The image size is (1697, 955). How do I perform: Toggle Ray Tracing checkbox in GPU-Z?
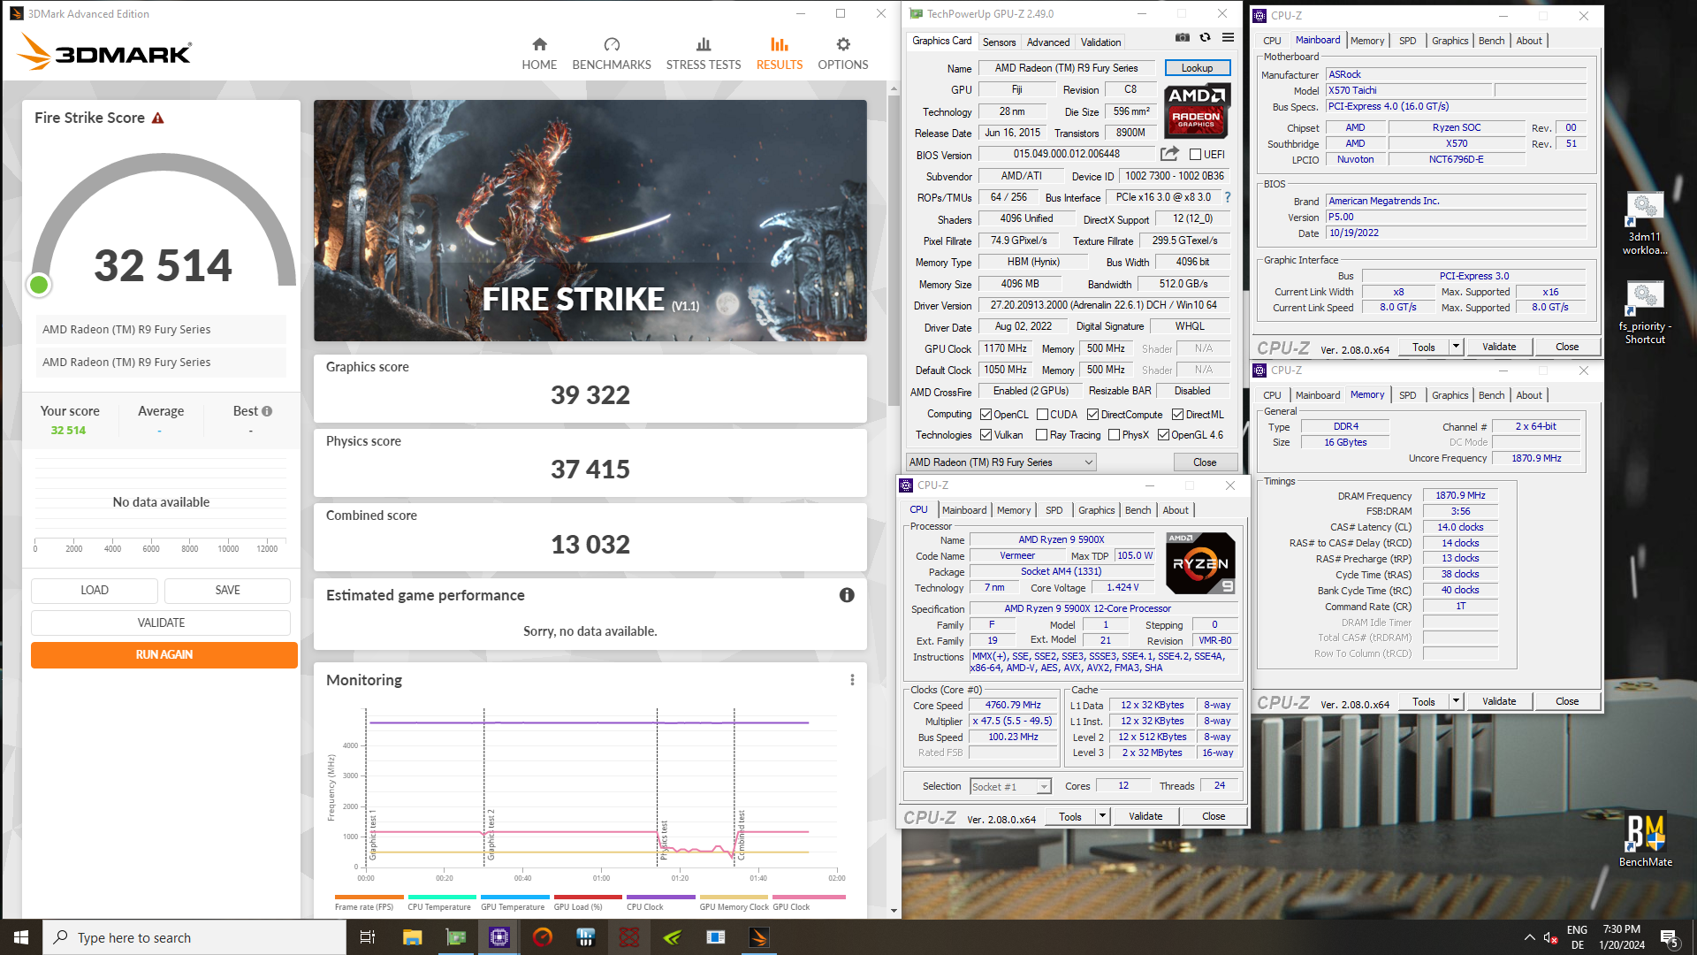point(1041,435)
